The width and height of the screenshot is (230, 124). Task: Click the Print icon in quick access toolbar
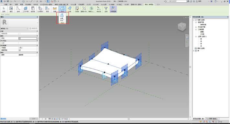23,1
